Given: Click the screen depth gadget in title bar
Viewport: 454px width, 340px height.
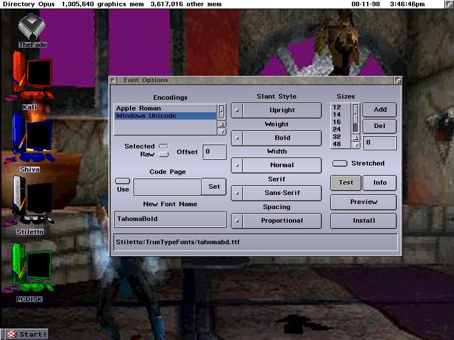Looking at the screenshot, I should [449, 5].
